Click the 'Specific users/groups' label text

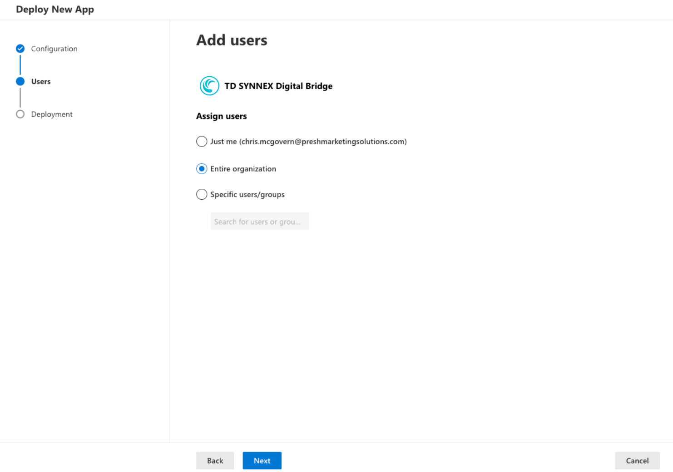(247, 194)
